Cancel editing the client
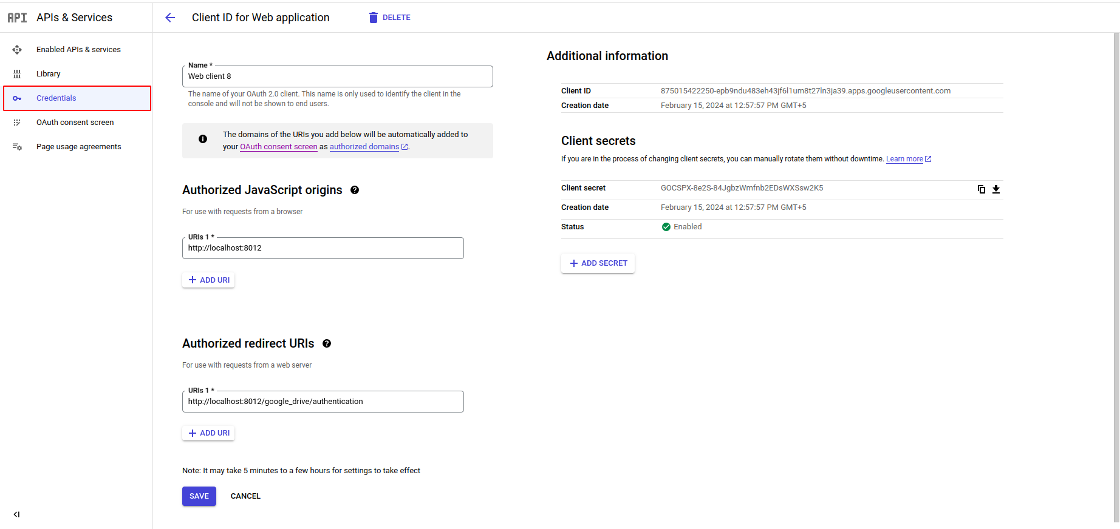The image size is (1120, 529). pos(245,496)
